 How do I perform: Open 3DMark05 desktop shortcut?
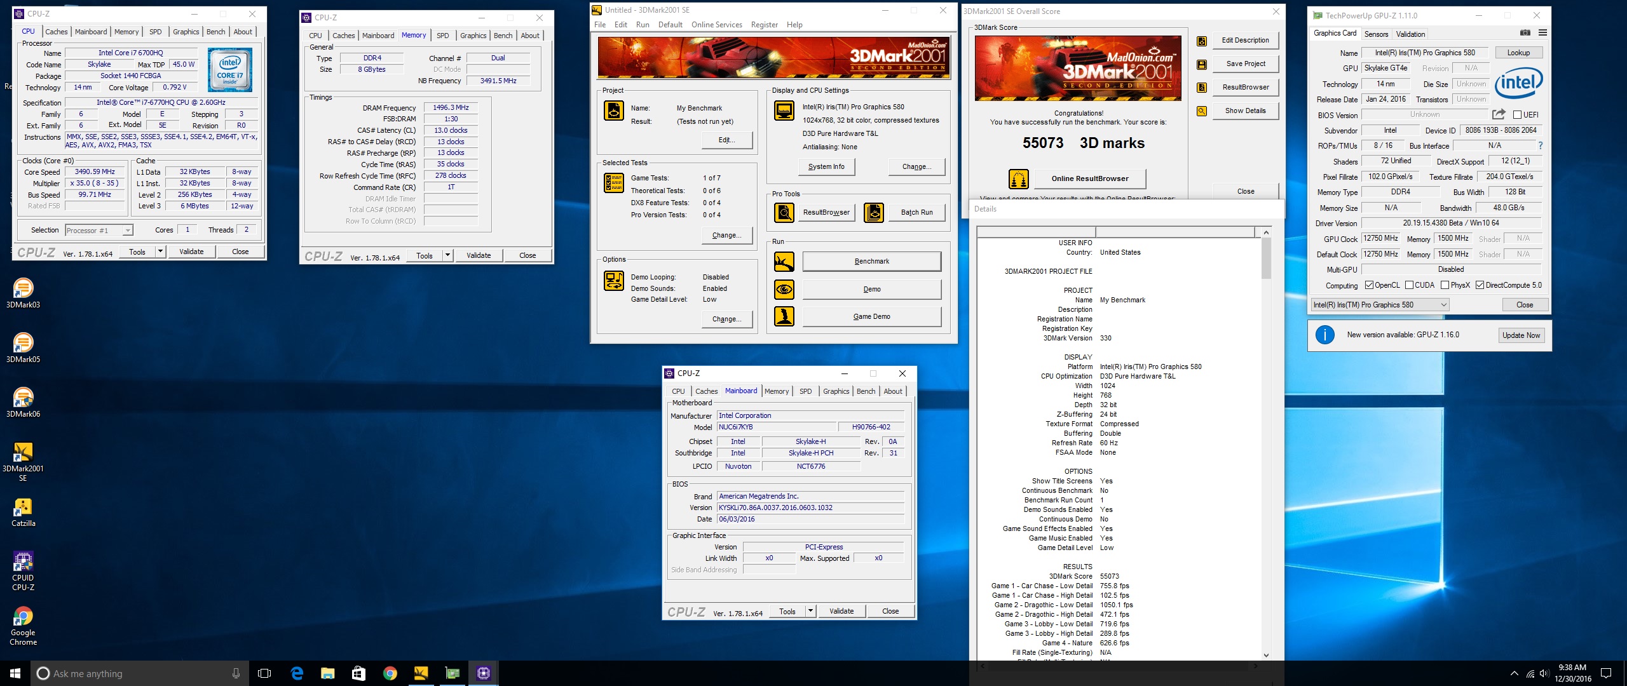tap(23, 348)
